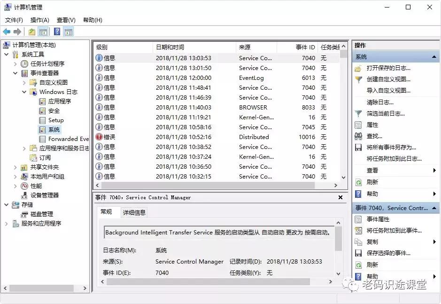The width and height of the screenshot is (441, 304).
Task: Save all events using 将所有事件另存为 disk icon
Action: pyautogui.click(x=357, y=148)
